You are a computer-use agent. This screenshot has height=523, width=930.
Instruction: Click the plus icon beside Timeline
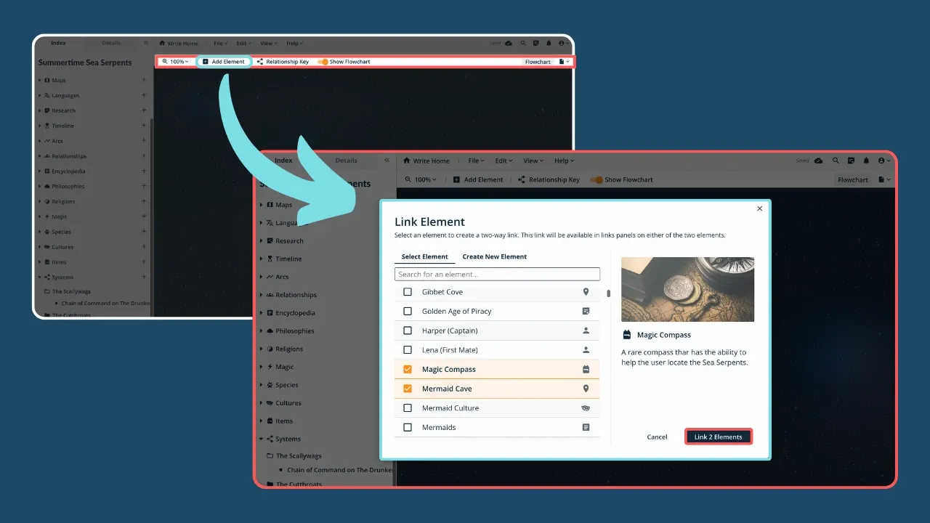pyautogui.click(x=144, y=126)
